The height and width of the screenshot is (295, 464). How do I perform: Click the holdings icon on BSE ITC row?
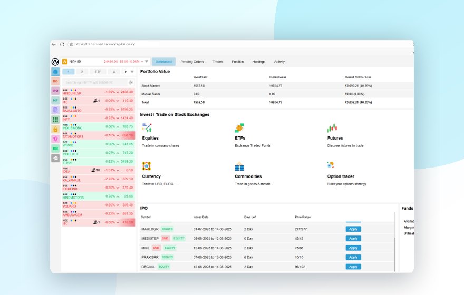click(95, 101)
